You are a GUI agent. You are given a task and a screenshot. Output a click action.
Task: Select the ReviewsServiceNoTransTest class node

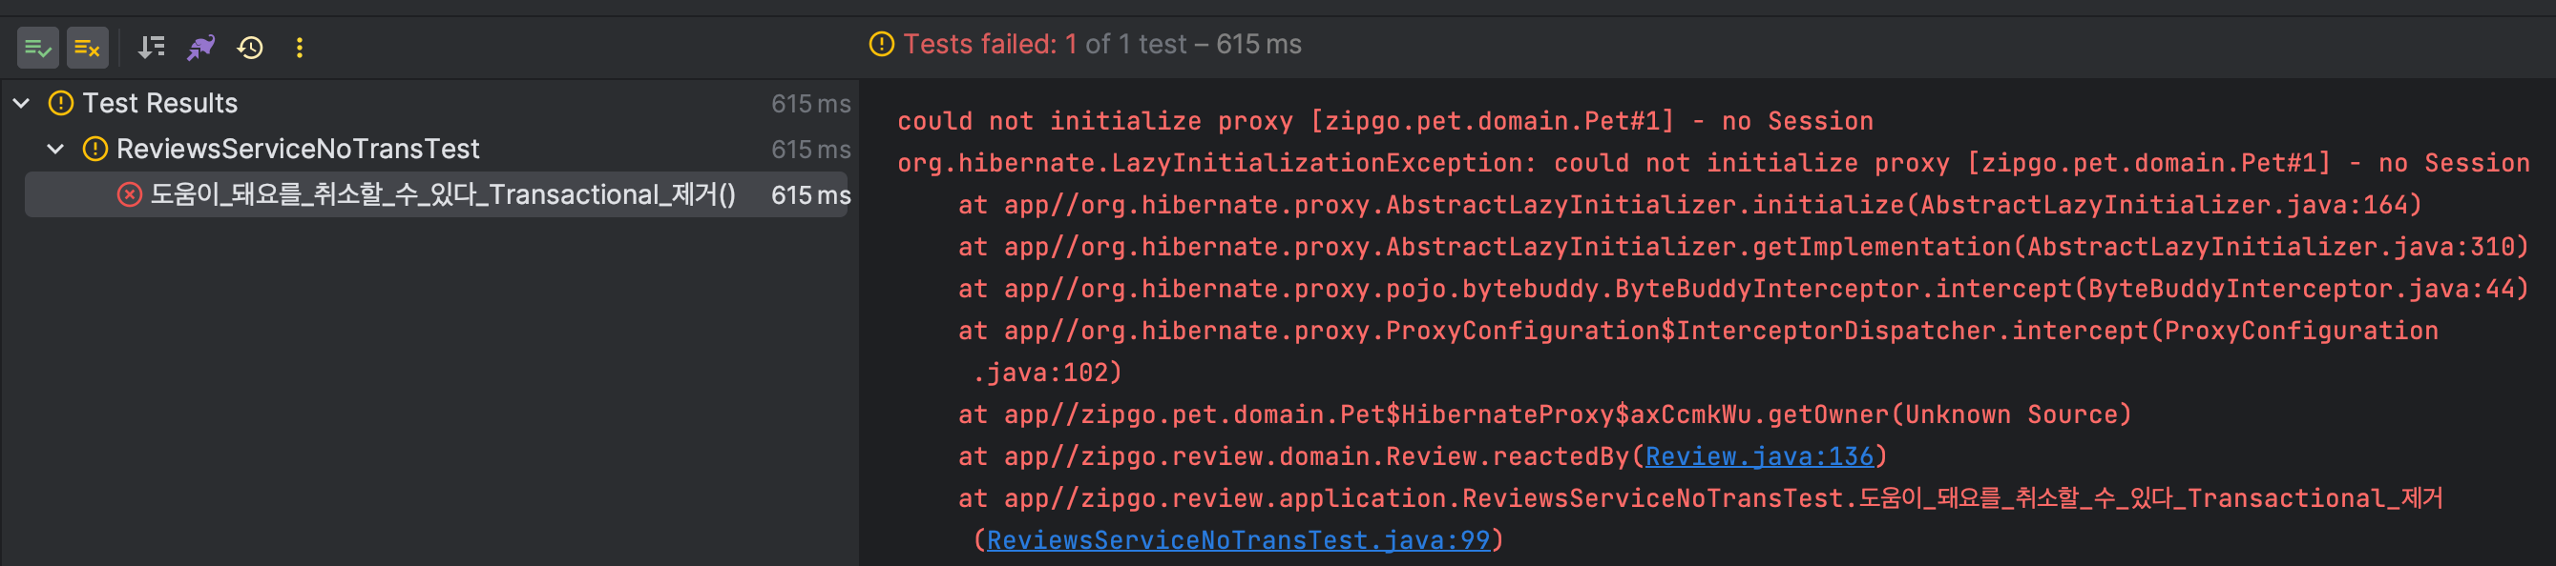click(298, 149)
